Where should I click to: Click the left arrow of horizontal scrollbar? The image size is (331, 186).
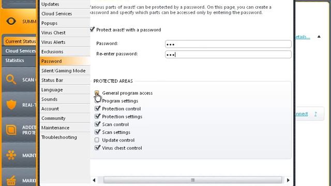(x=94, y=180)
